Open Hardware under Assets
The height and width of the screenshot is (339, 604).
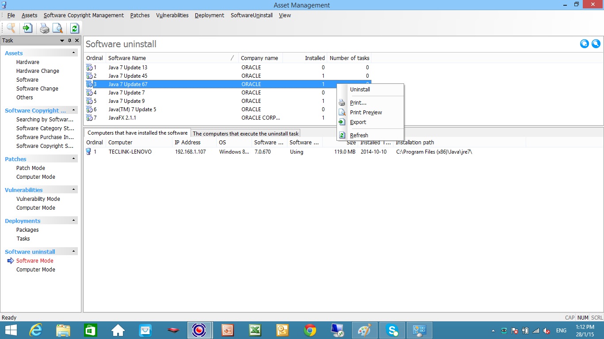coord(28,62)
